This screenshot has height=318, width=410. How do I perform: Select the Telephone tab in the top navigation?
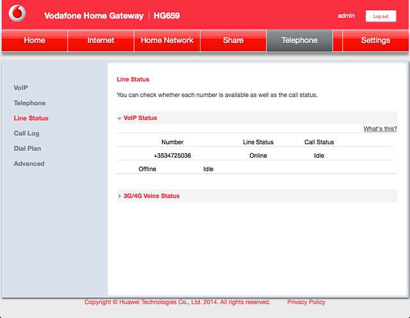pyautogui.click(x=300, y=40)
